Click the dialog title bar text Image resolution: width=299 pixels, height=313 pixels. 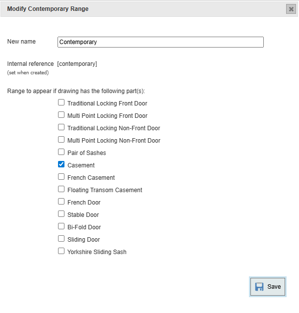[48, 9]
